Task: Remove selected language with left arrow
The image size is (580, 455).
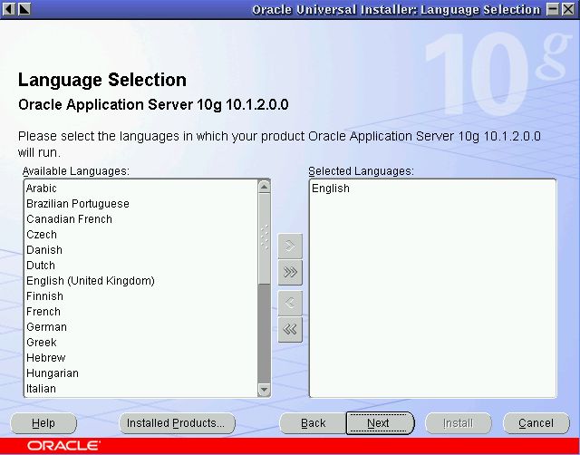Action: point(290,303)
